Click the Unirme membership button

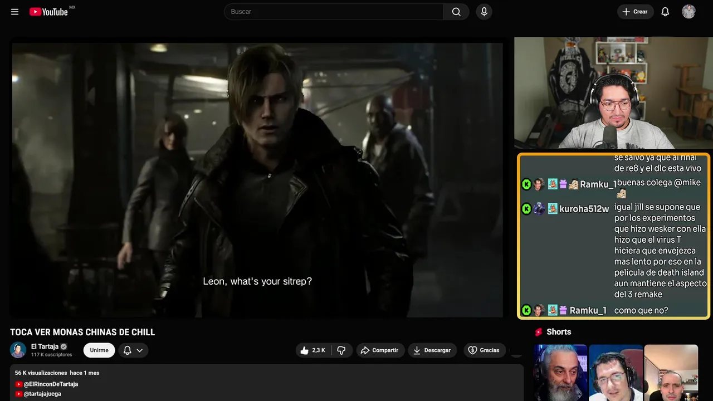pos(99,350)
